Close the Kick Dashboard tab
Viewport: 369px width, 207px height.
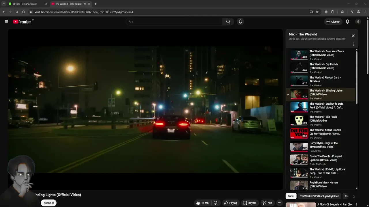[x=46, y=4]
